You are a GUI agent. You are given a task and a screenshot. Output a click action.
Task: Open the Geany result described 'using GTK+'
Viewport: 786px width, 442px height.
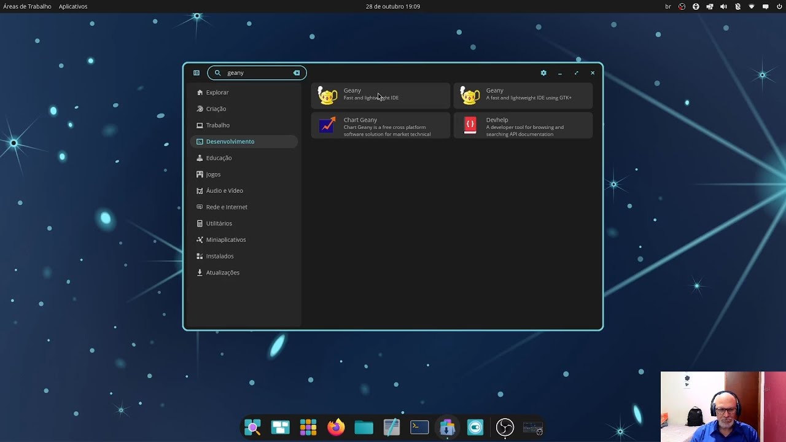click(523, 96)
